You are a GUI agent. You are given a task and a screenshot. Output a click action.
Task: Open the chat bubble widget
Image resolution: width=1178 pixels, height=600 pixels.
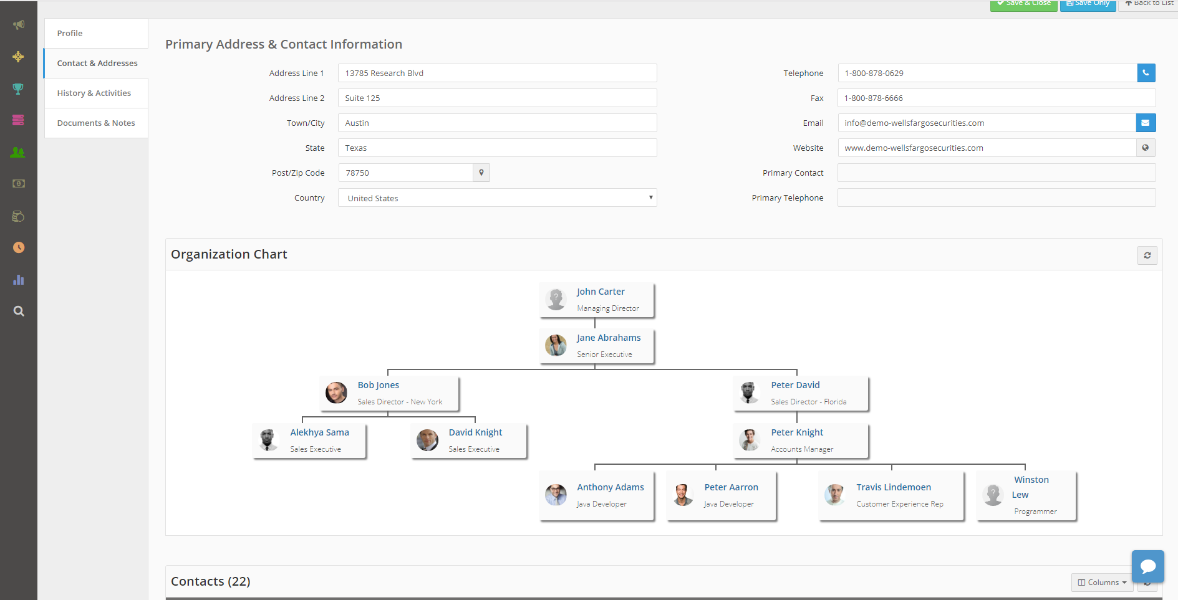[1148, 566]
